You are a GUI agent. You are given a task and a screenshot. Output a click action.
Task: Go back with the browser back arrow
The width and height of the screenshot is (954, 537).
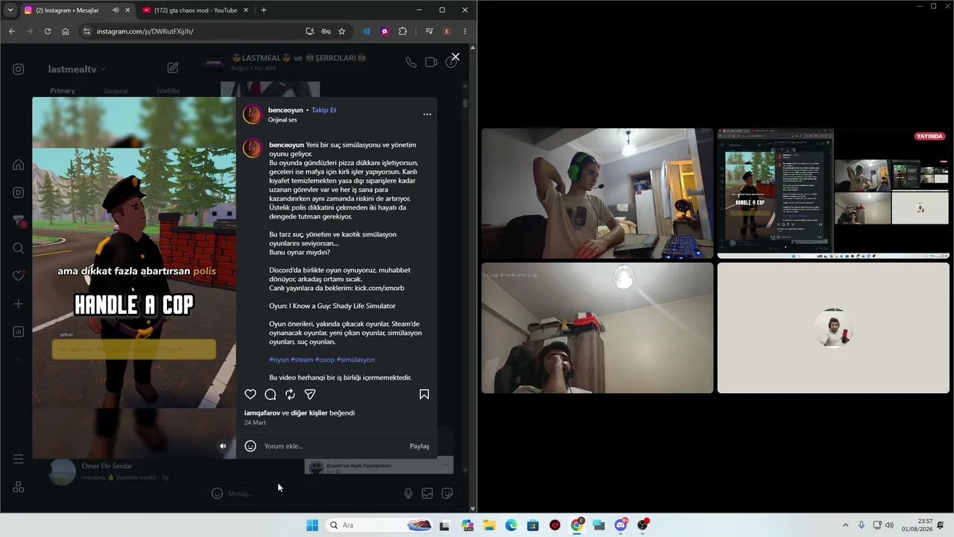click(x=12, y=31)
